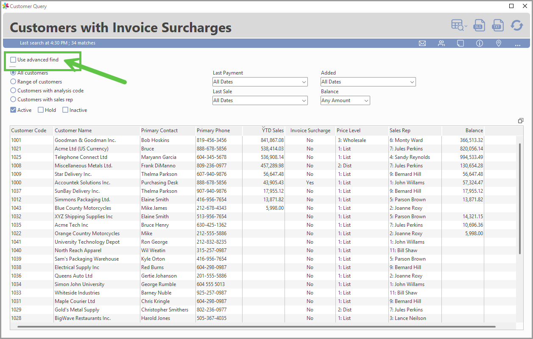Click the Yes surcharge value

tap(310, 183)
